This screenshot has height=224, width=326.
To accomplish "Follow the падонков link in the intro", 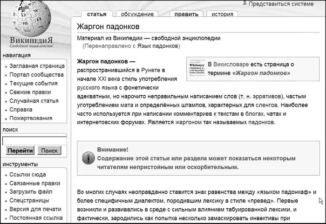I will click(261, 122).
